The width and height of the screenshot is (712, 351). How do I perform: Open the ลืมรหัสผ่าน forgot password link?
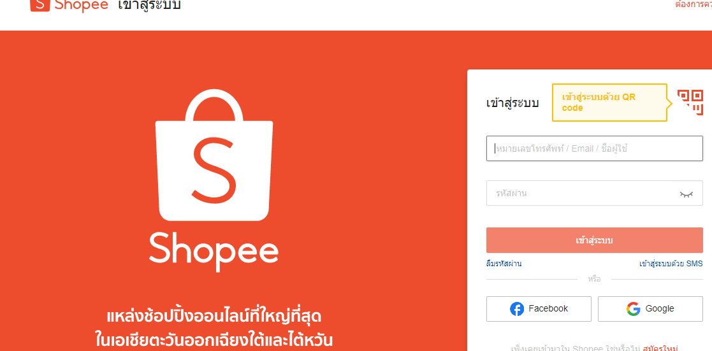504,264
